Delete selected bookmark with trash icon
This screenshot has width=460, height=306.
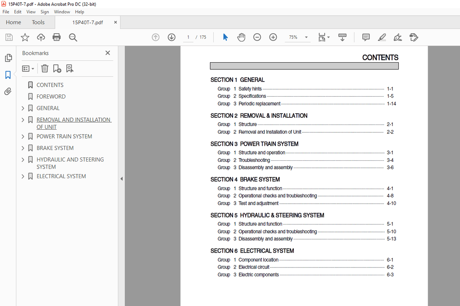(45, 69)
